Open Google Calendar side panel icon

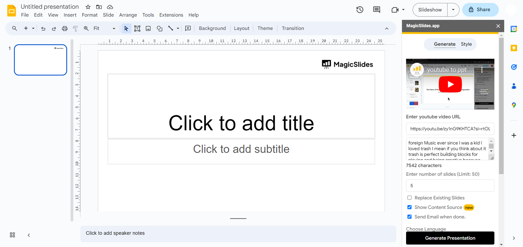coord(514,29)
